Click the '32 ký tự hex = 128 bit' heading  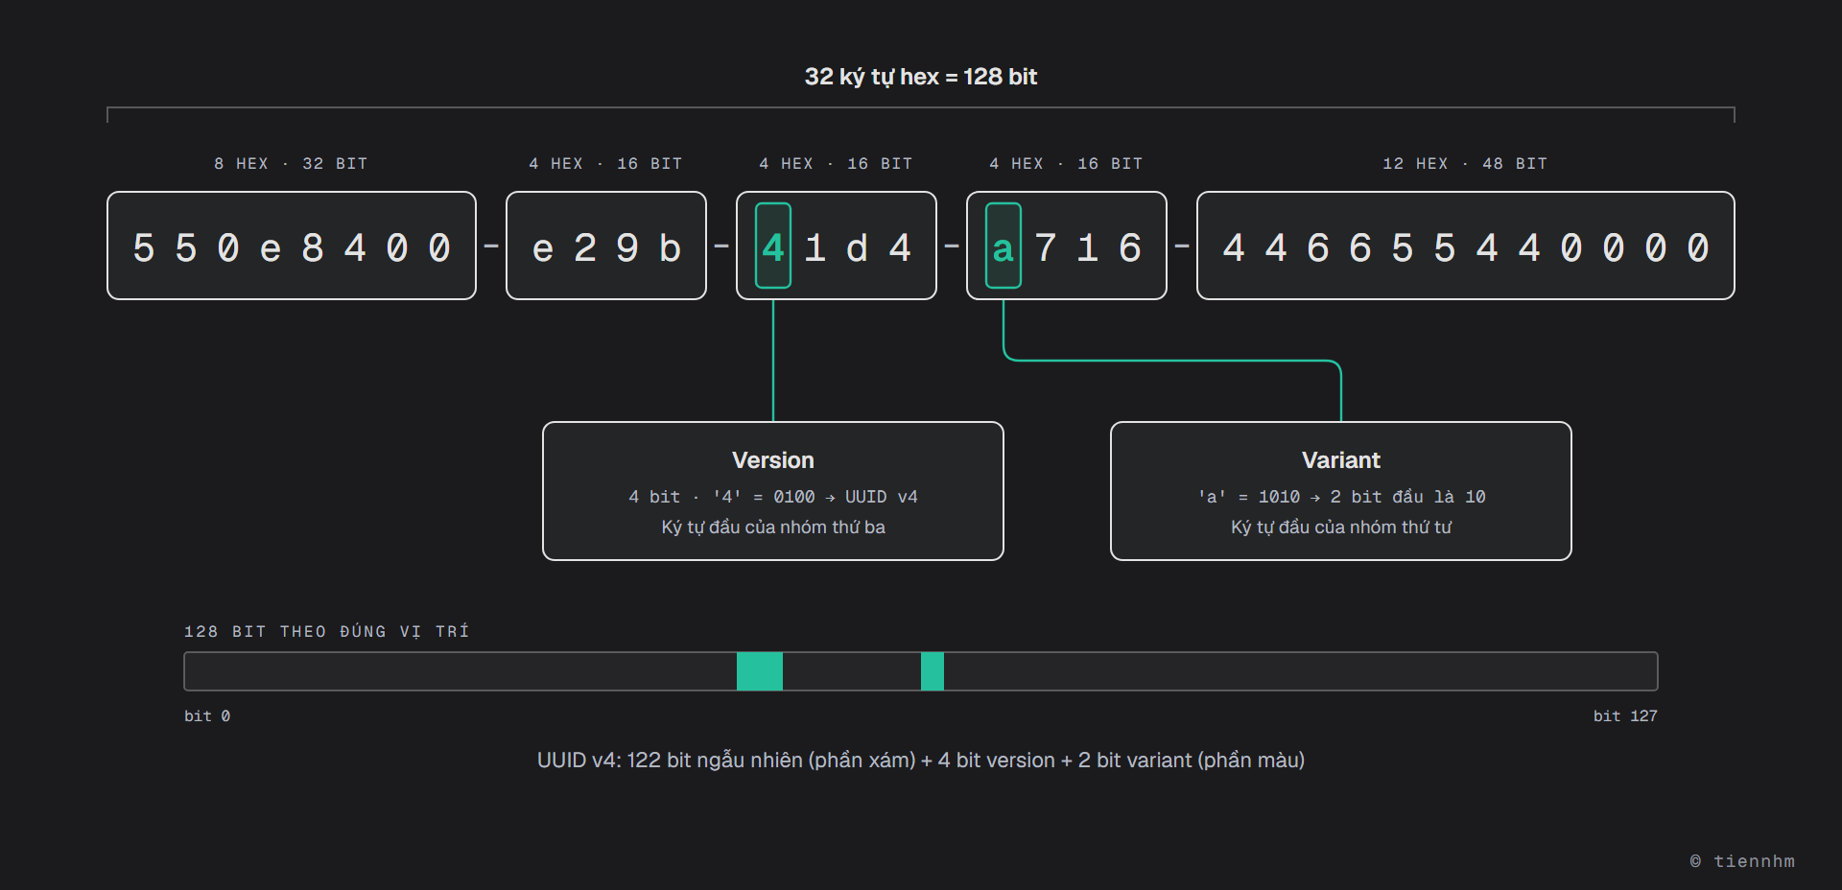coord(921,77)
